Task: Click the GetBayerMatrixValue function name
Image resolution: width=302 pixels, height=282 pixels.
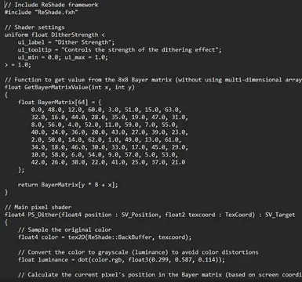Action: pyautogui.click(x=56, y=87)
